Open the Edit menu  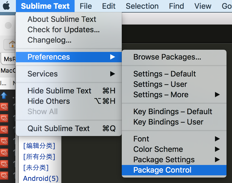pos(109,6)
